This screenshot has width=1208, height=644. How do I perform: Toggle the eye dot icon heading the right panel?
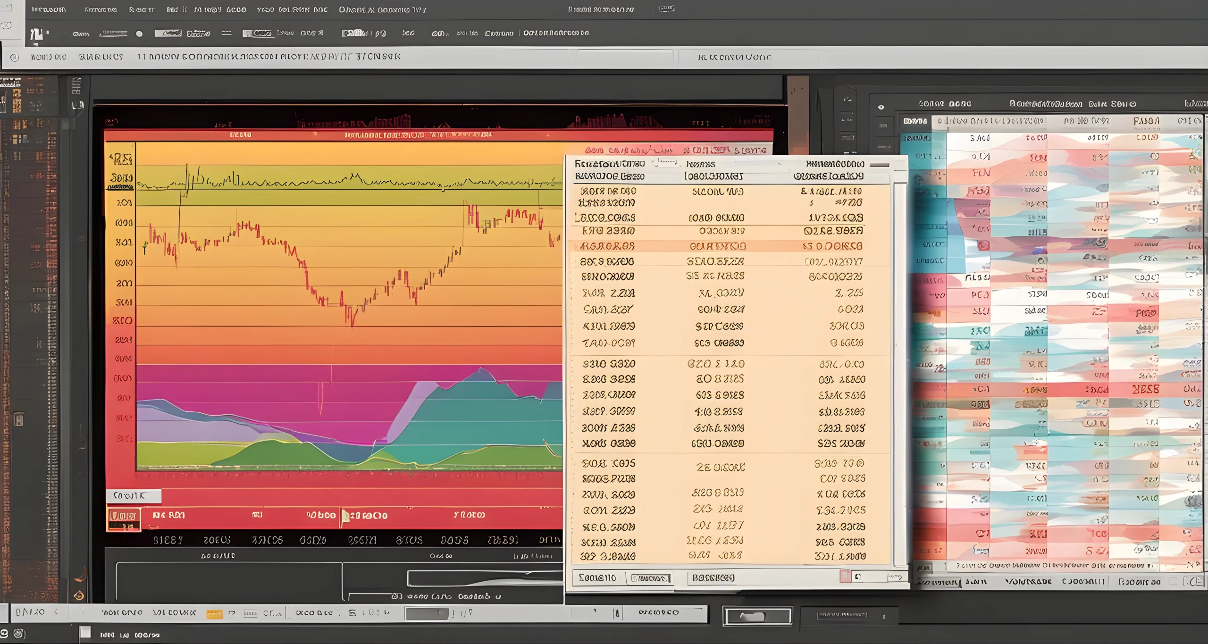tap(881, 107)
